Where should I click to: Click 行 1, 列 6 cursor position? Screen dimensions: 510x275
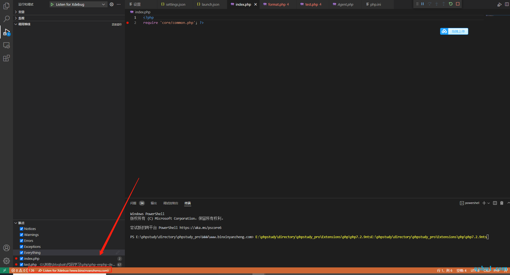coord(445,270)
